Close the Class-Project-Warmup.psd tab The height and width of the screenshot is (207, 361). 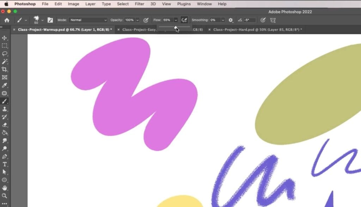click(14, 30)
